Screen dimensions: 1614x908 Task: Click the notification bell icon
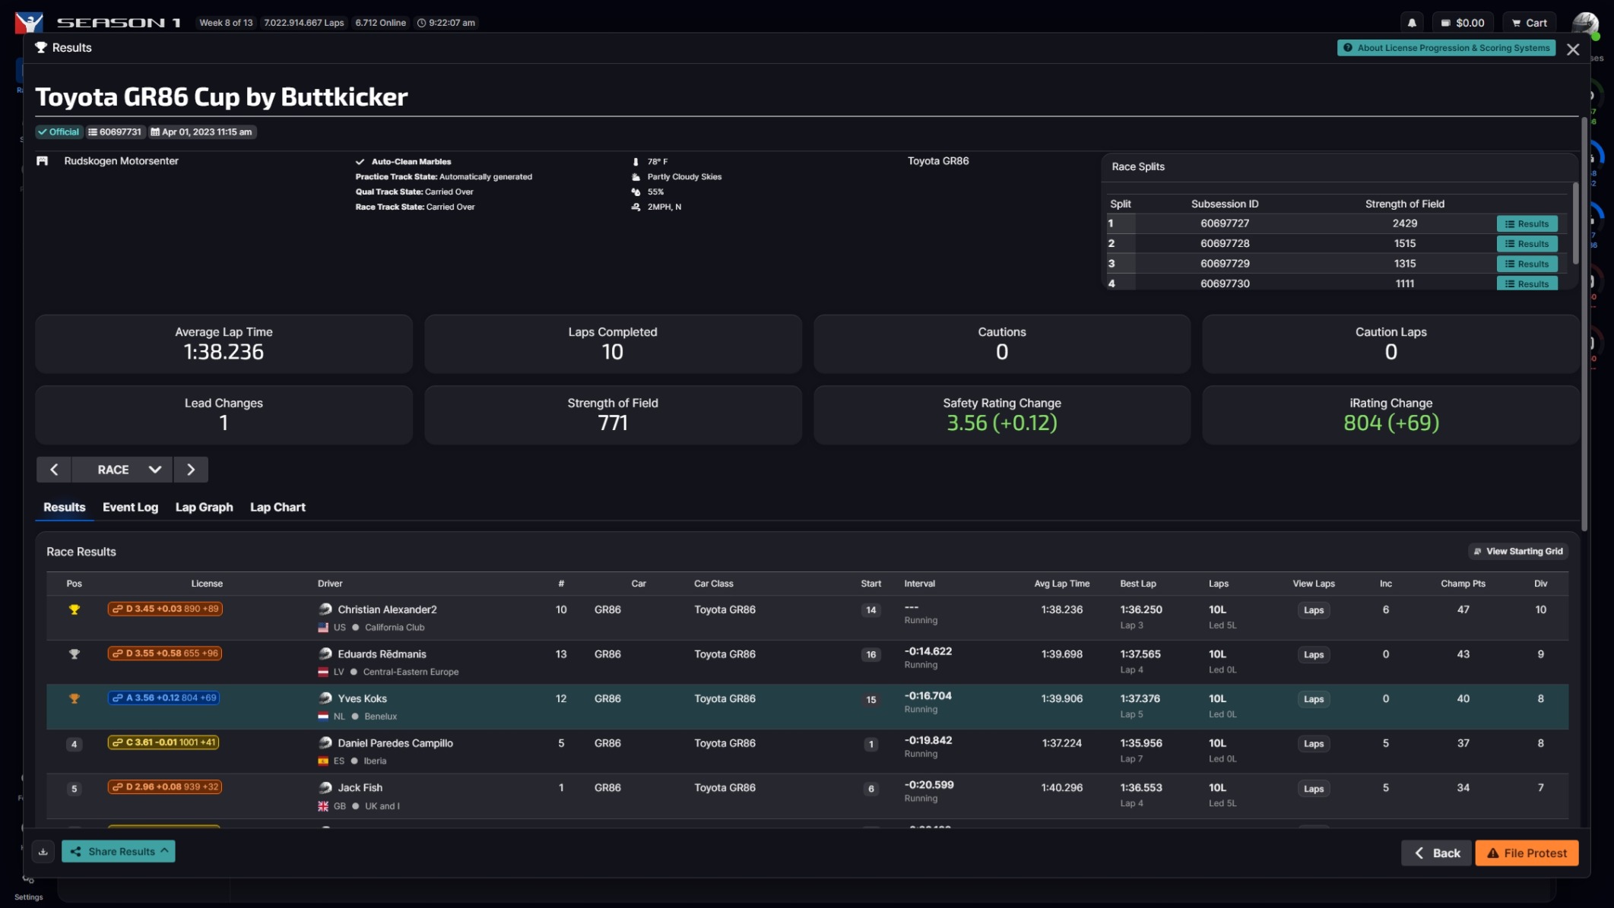[x=1412, y=23]
